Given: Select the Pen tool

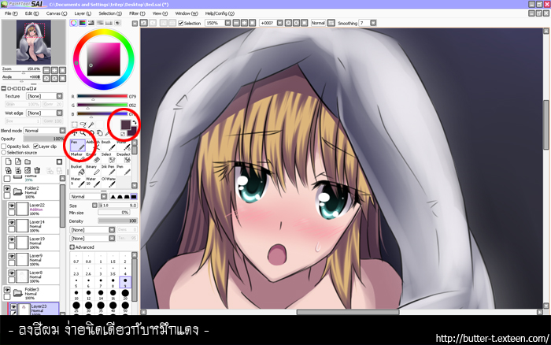Looking at the screenshot, I should [78, 146].
